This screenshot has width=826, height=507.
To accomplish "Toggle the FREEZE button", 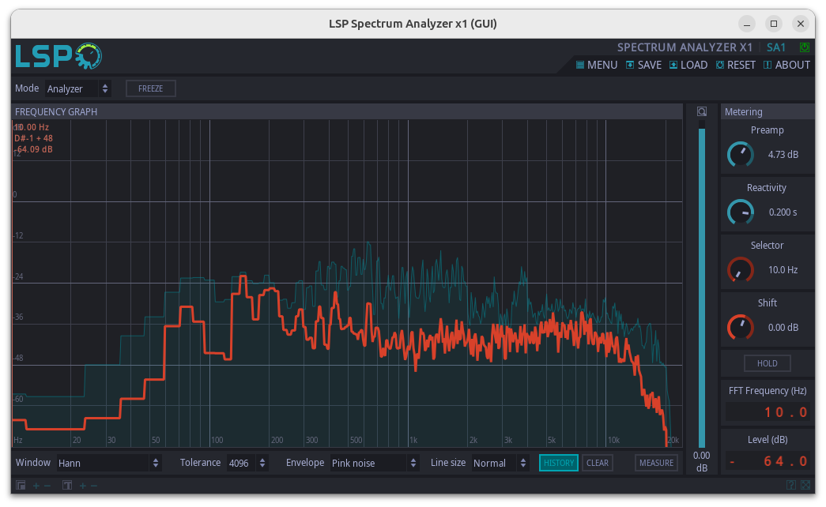I will click(x=151, y=88).
